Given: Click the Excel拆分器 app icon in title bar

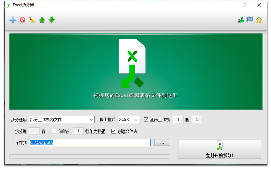Looking at the screenshot, I should tap(8, 5).
